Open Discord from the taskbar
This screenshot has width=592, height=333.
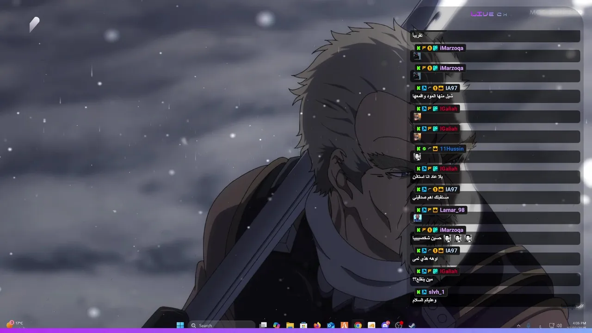385,325
